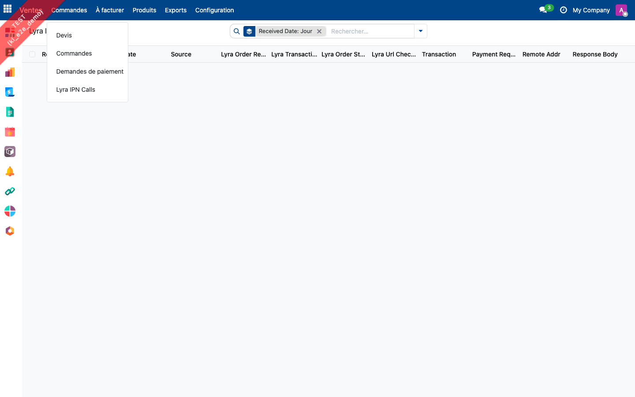The height and width of the screenshot is (397, 635).
Task: Open the À facturer menu
Action: (110, 10)
